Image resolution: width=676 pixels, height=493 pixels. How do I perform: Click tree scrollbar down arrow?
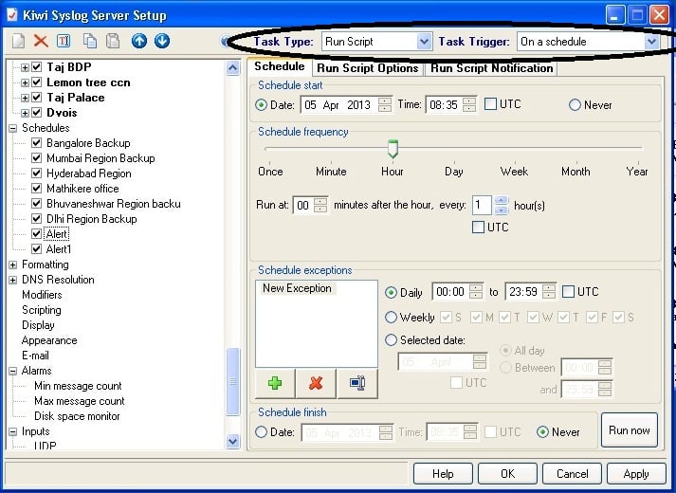point(233,441)
